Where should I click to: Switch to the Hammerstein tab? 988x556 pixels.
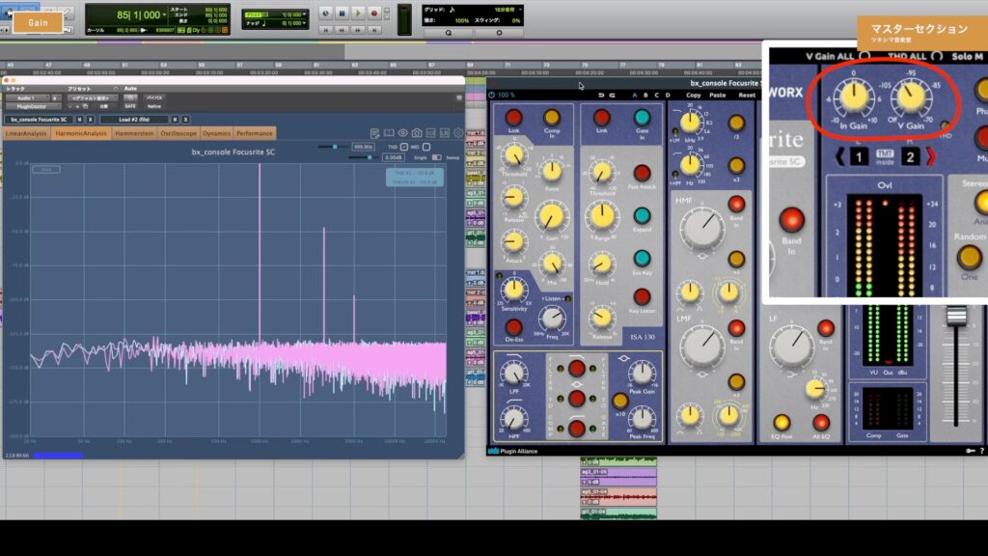[134, 133]
